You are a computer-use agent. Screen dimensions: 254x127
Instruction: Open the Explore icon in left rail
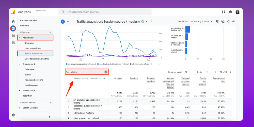pos(13,36)
